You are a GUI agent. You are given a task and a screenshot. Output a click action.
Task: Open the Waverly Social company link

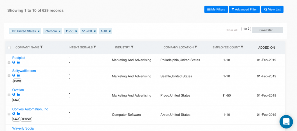23,128
